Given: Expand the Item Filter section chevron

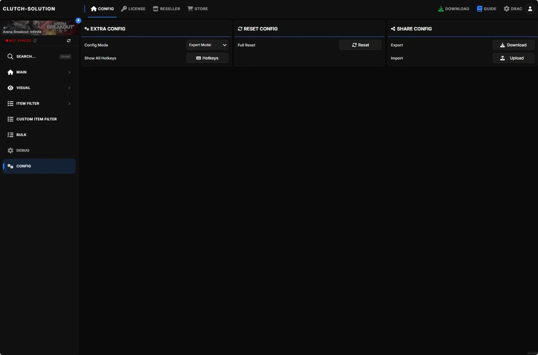Looking at the screenshot, I should pyautogui.click(x=69, y=103).
